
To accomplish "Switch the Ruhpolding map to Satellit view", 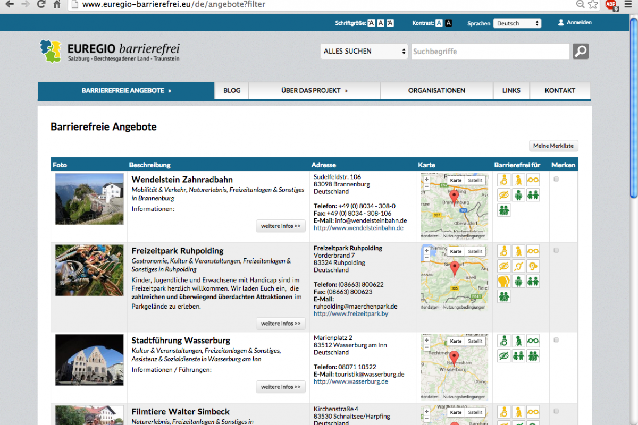I will (475, 251).
